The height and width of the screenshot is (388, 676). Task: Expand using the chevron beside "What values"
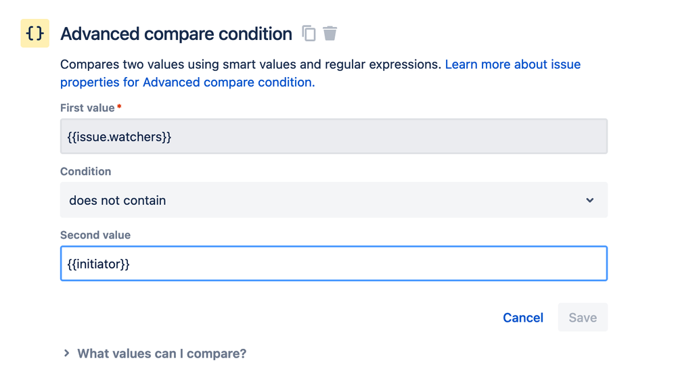pyautogui.click(x=66, y=354)
